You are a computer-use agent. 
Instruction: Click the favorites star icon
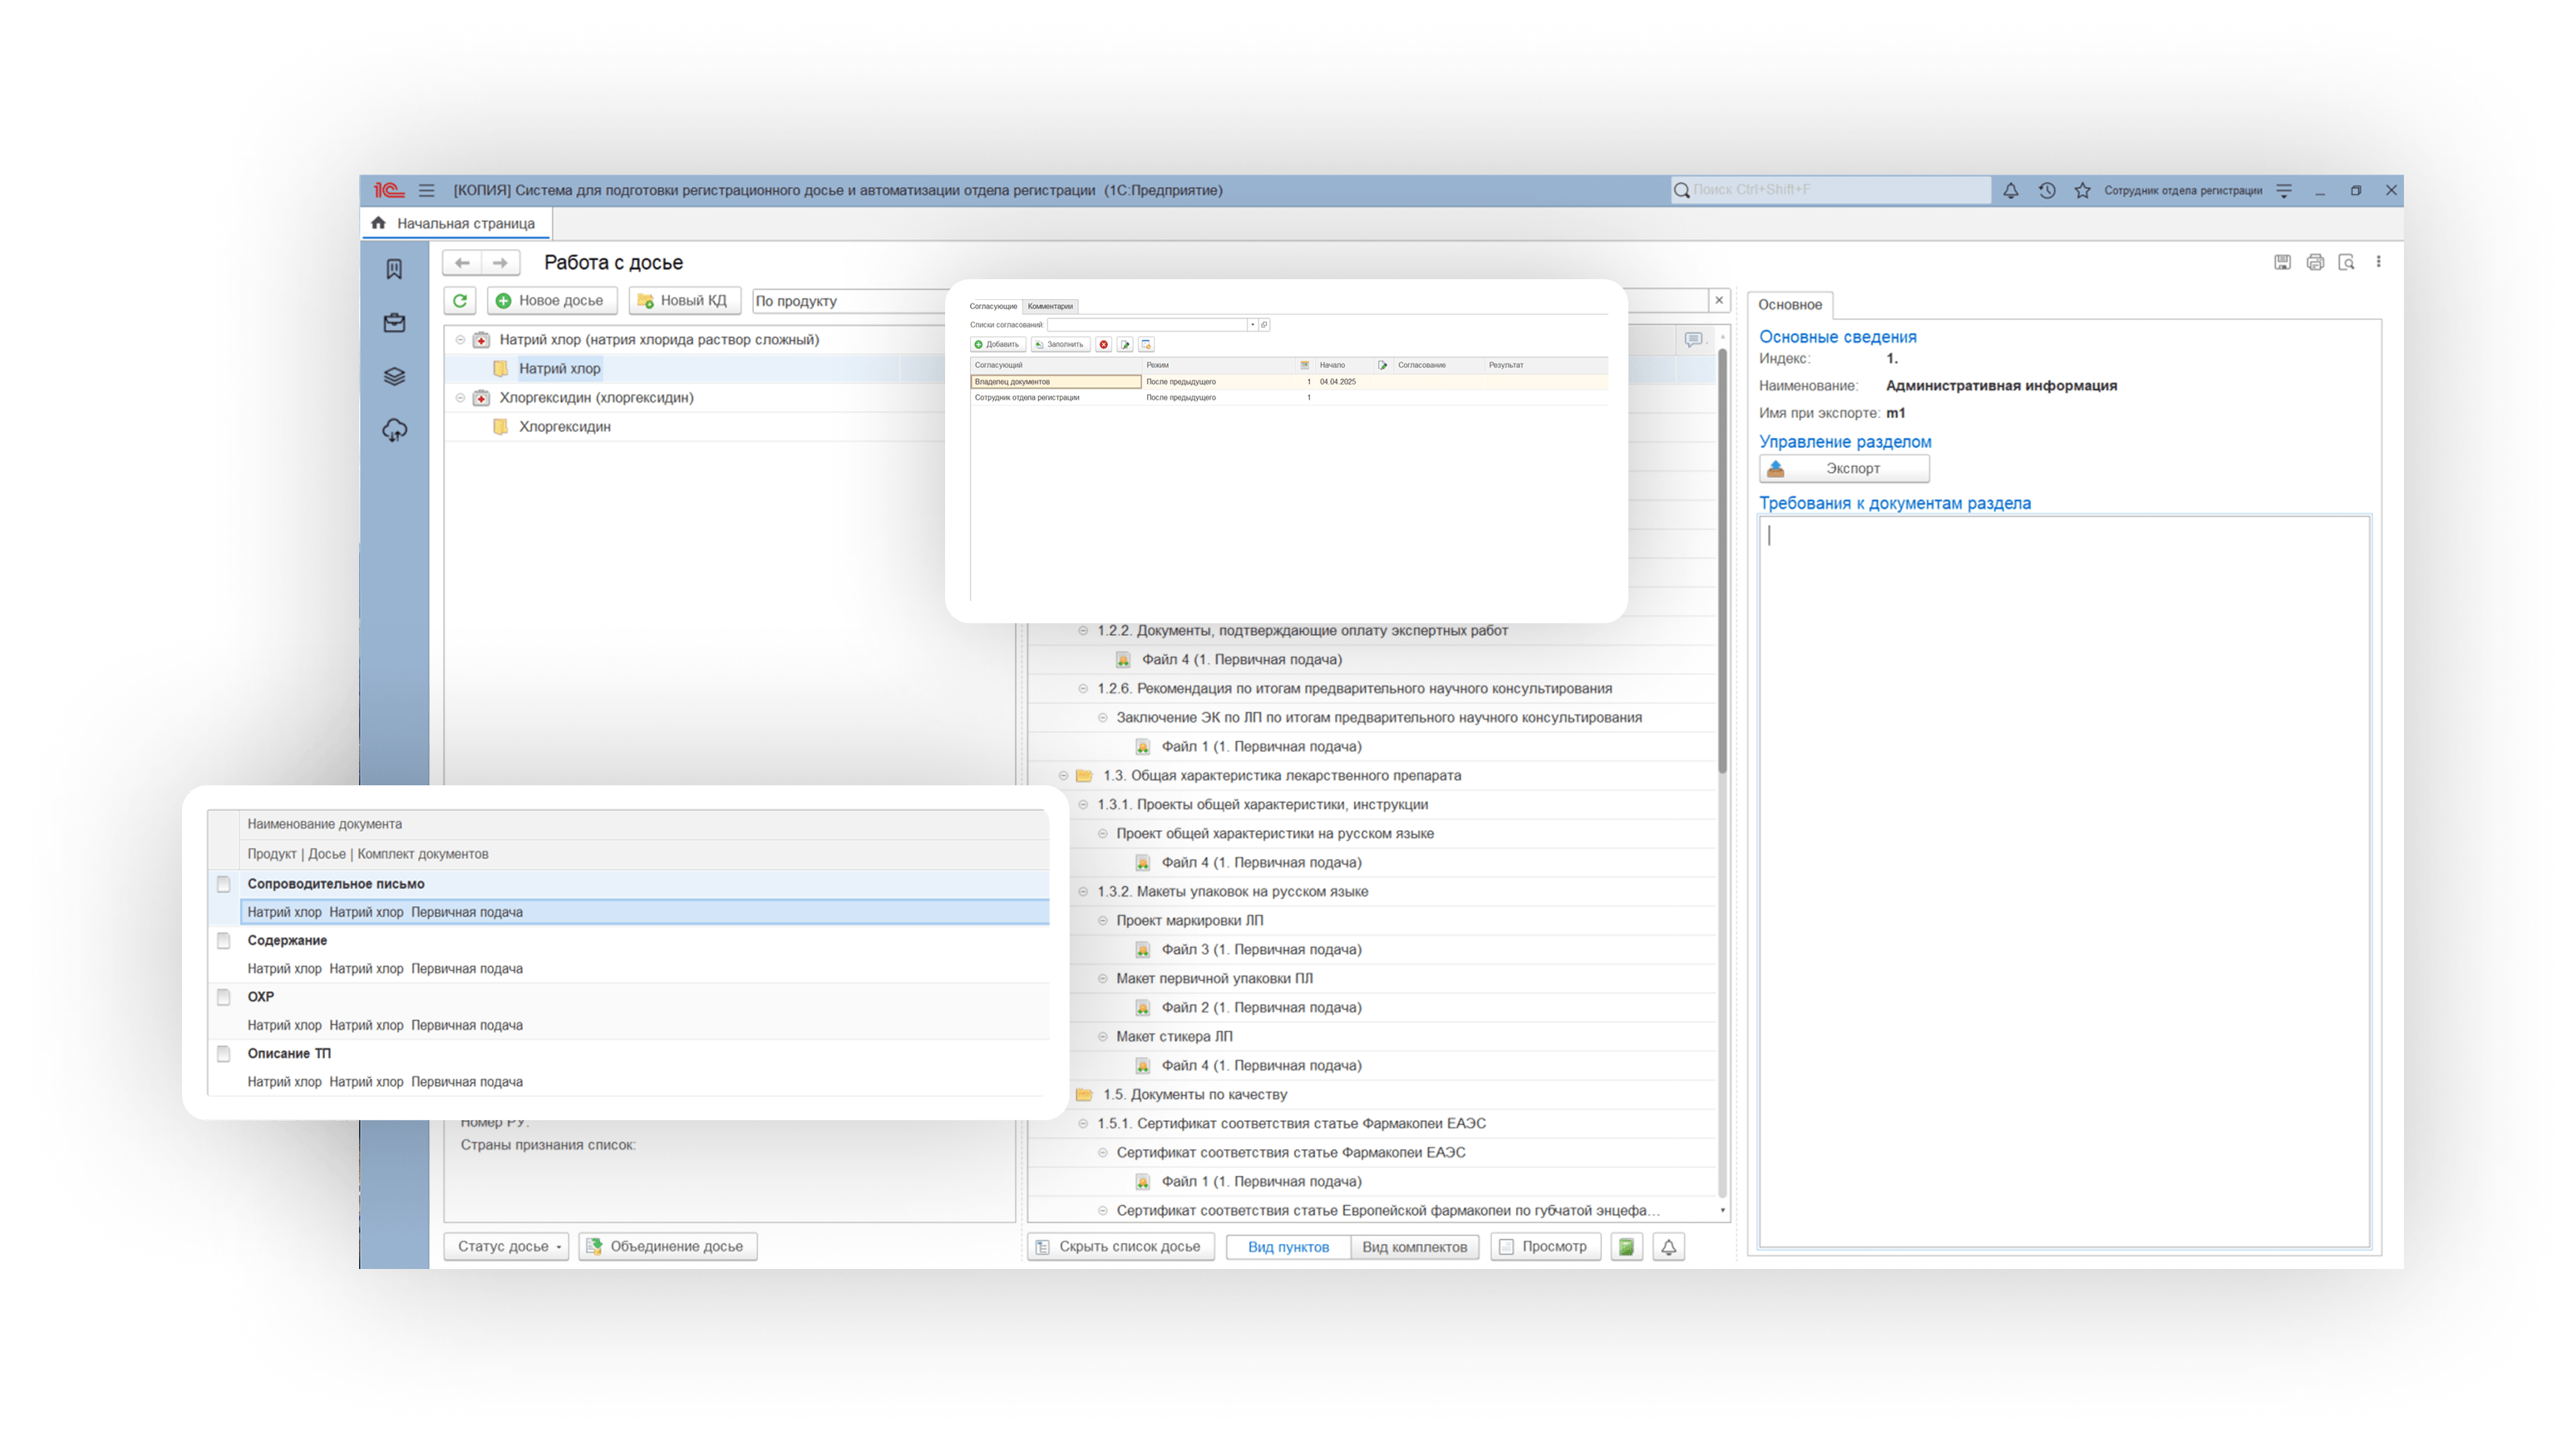2082,190
